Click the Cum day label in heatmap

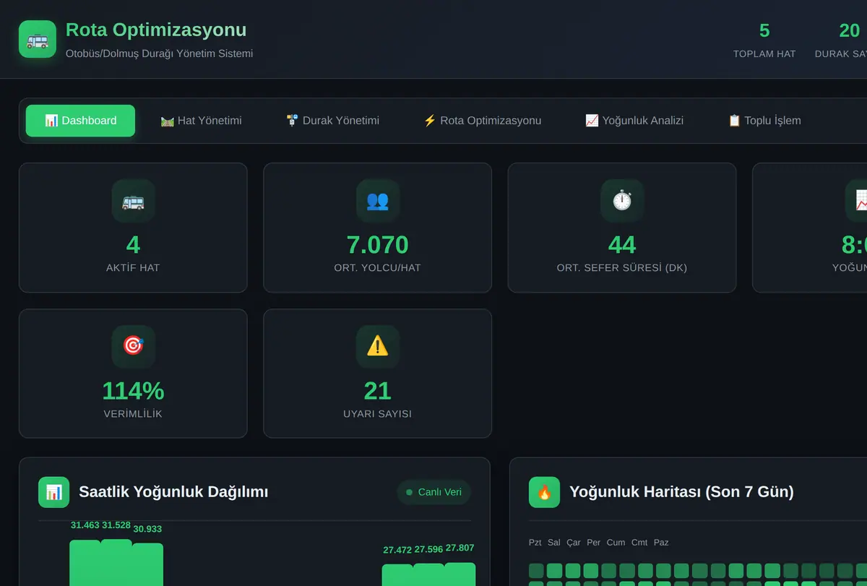[x=616, y=543]
